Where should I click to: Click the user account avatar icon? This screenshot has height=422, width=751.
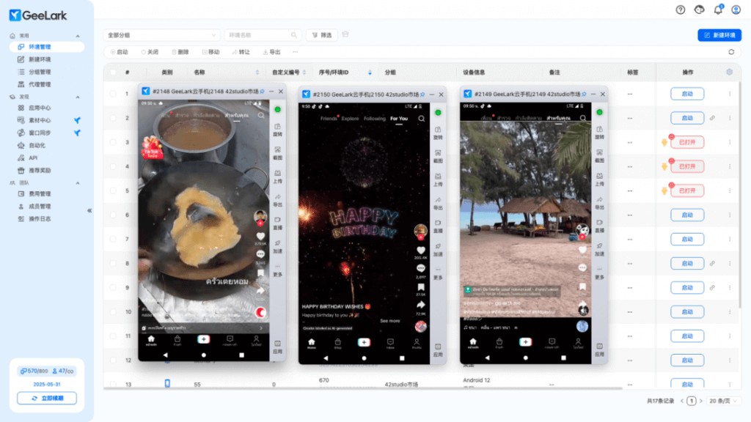pyautogui.click(x=736, y=10)
